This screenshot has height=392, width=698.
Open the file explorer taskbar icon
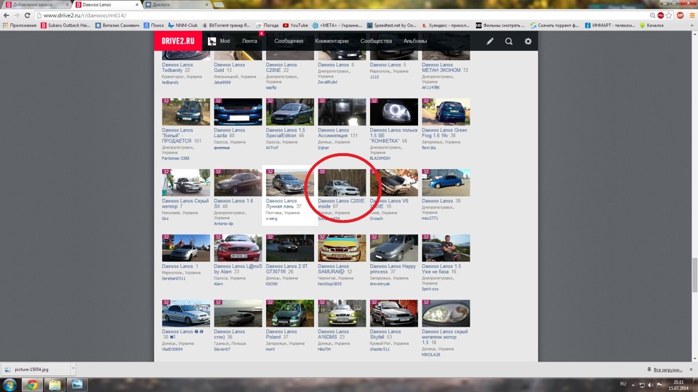point(55,385)
